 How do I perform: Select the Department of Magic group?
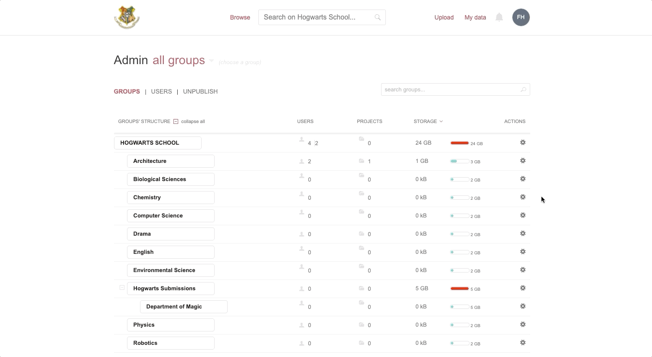point(184,307)
